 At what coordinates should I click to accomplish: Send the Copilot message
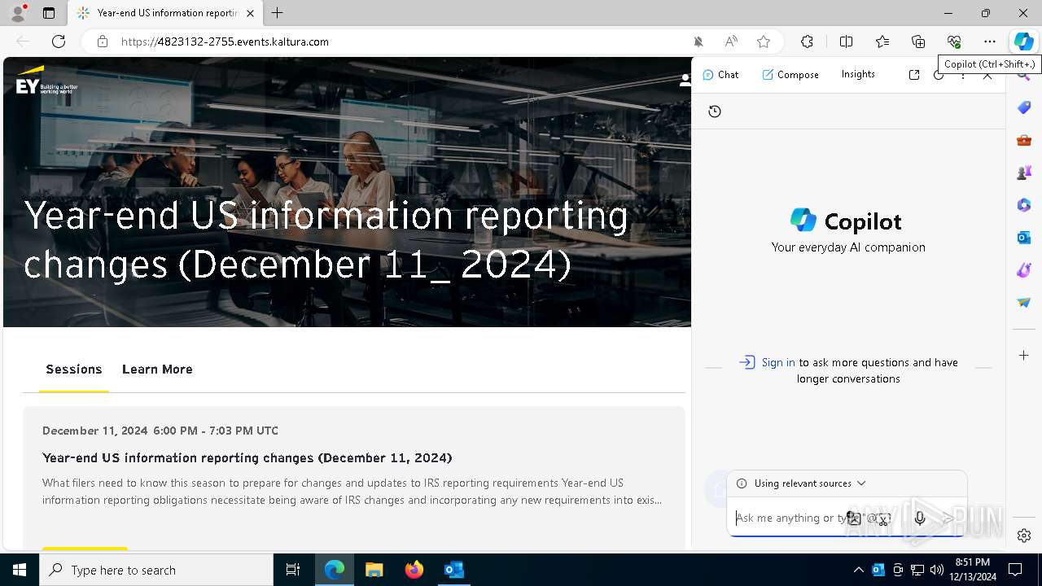tap(948, 518)
